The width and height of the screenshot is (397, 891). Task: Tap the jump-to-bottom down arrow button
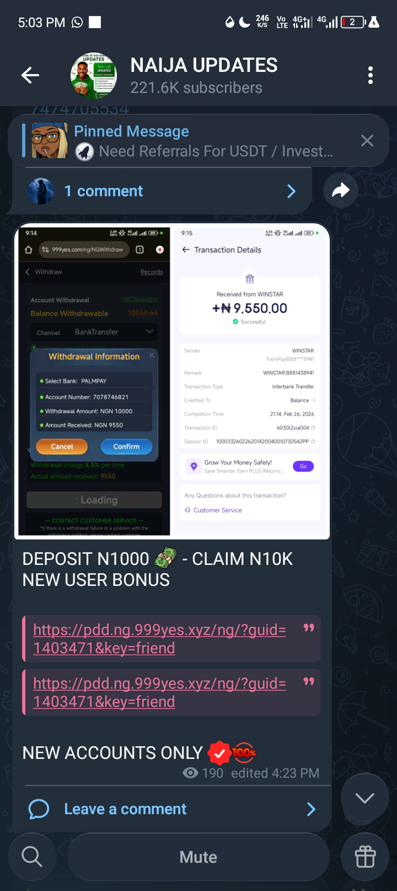[365, 798]
